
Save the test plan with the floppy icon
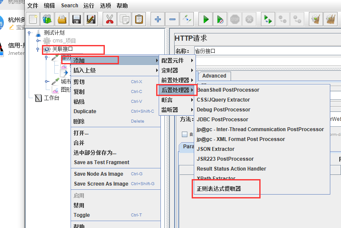click(x=77, y=19)
